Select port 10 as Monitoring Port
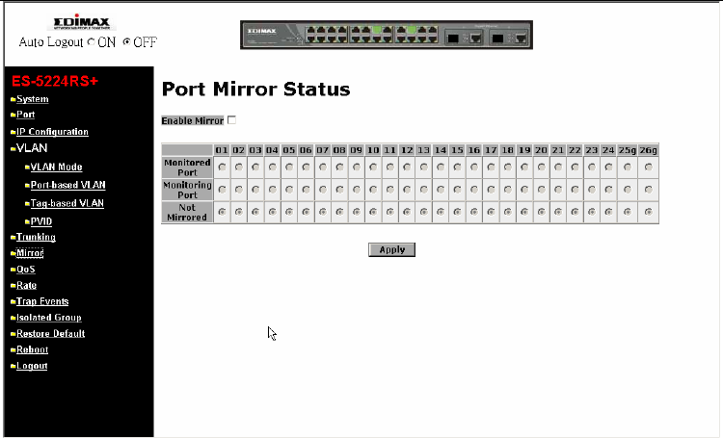This screenshot has height=438, width=723. coord(373,190)
